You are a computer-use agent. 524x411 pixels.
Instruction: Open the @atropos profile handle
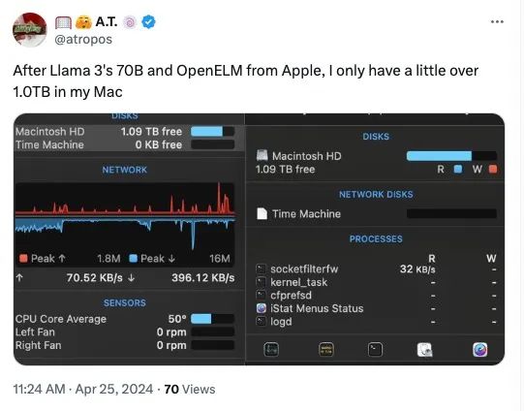click(x=83, y=40)
